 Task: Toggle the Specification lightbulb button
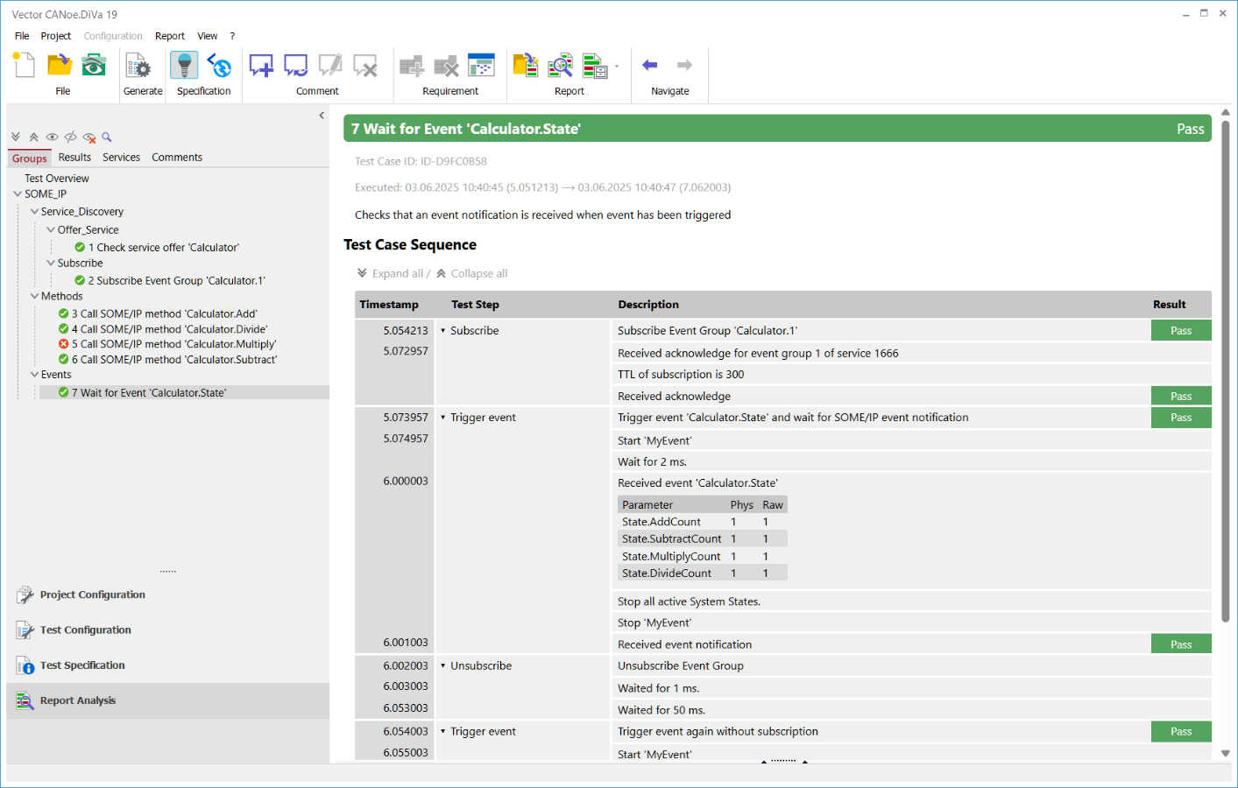pos(184,66)
